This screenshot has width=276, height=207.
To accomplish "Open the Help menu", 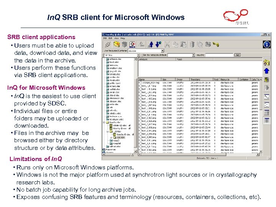I will (123, 38).
